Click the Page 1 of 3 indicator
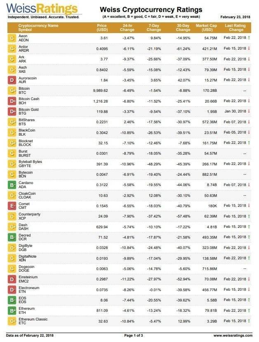 (x=133, y=335)
